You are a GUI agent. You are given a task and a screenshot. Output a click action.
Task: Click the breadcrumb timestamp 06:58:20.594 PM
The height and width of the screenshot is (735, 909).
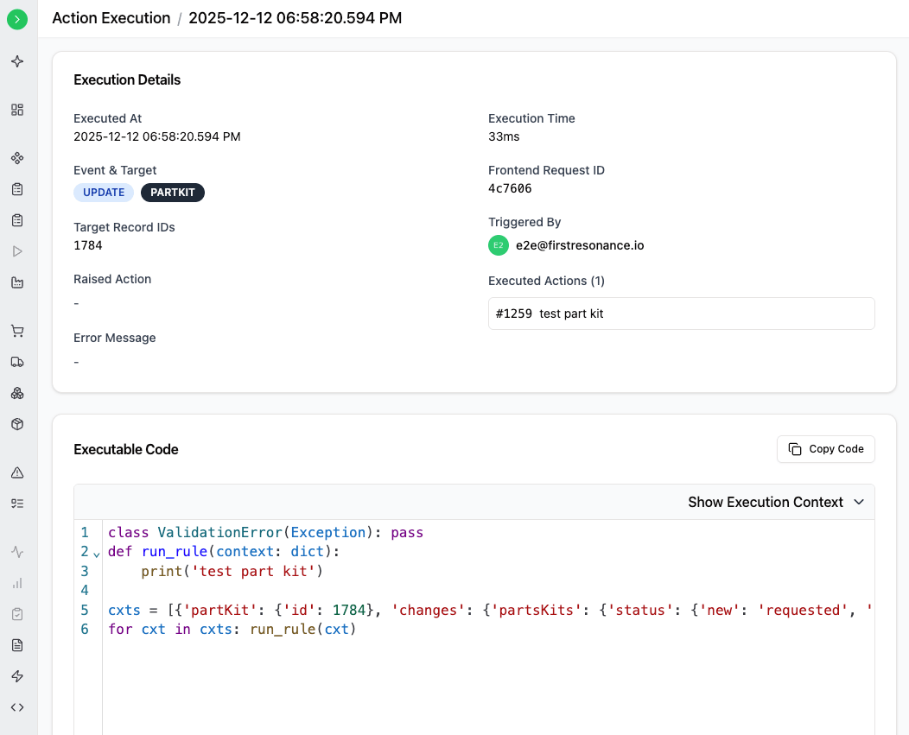tap(295, 18)
